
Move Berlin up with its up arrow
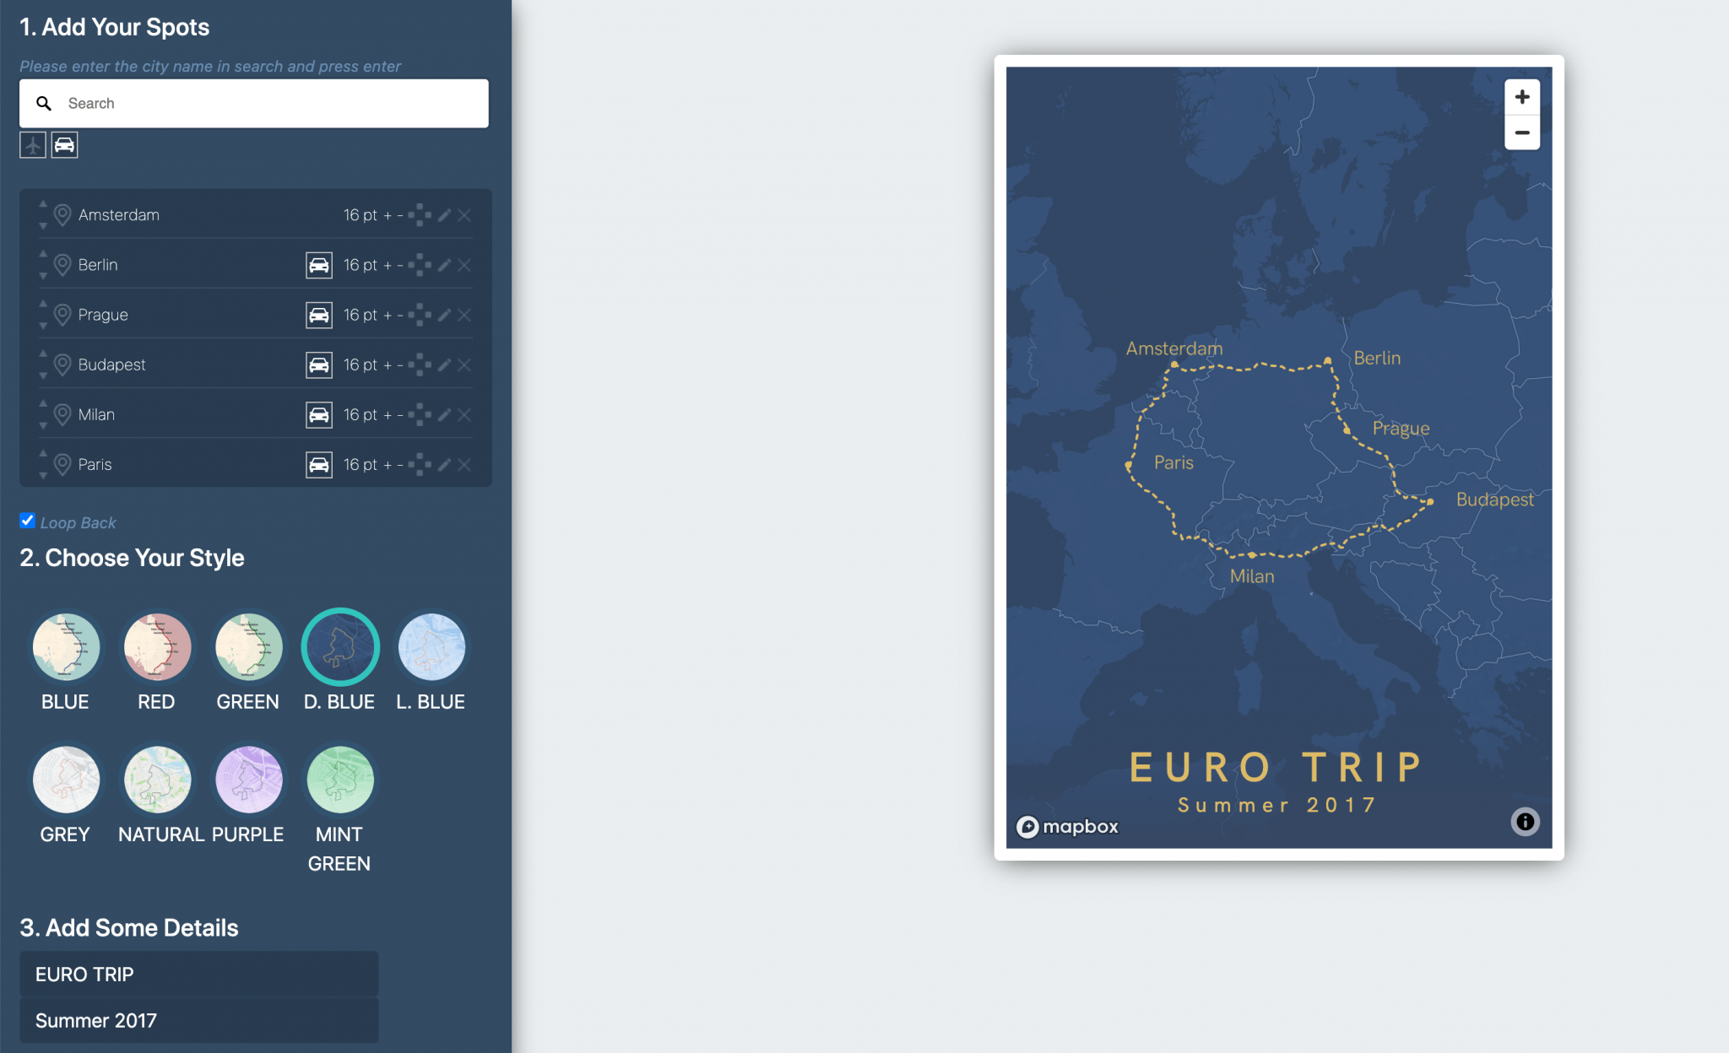tap(43, 254)
